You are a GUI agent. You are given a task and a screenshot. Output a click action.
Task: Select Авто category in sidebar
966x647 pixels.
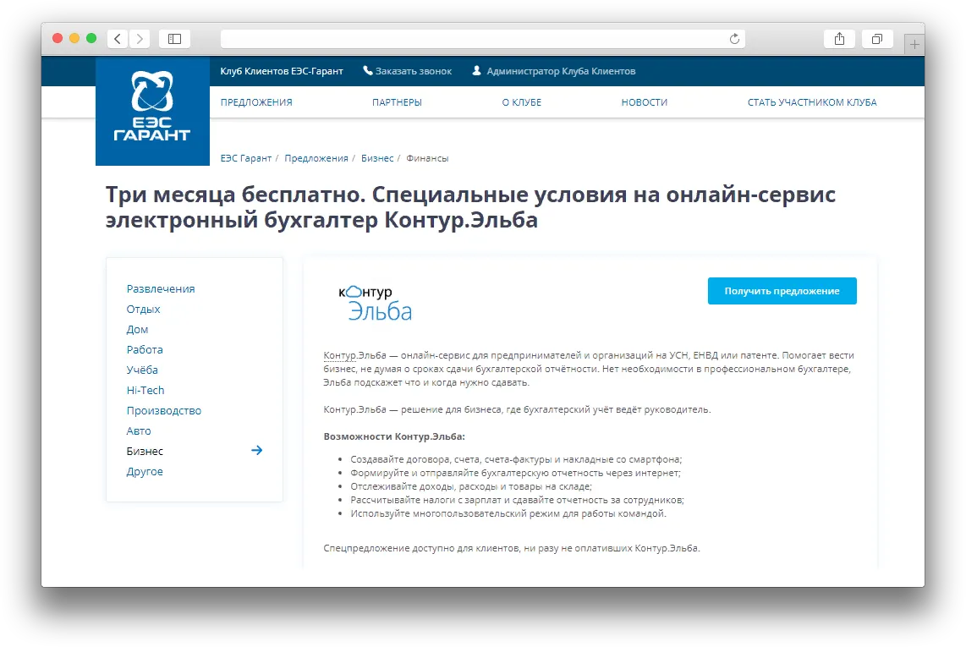tap(139, 430)
